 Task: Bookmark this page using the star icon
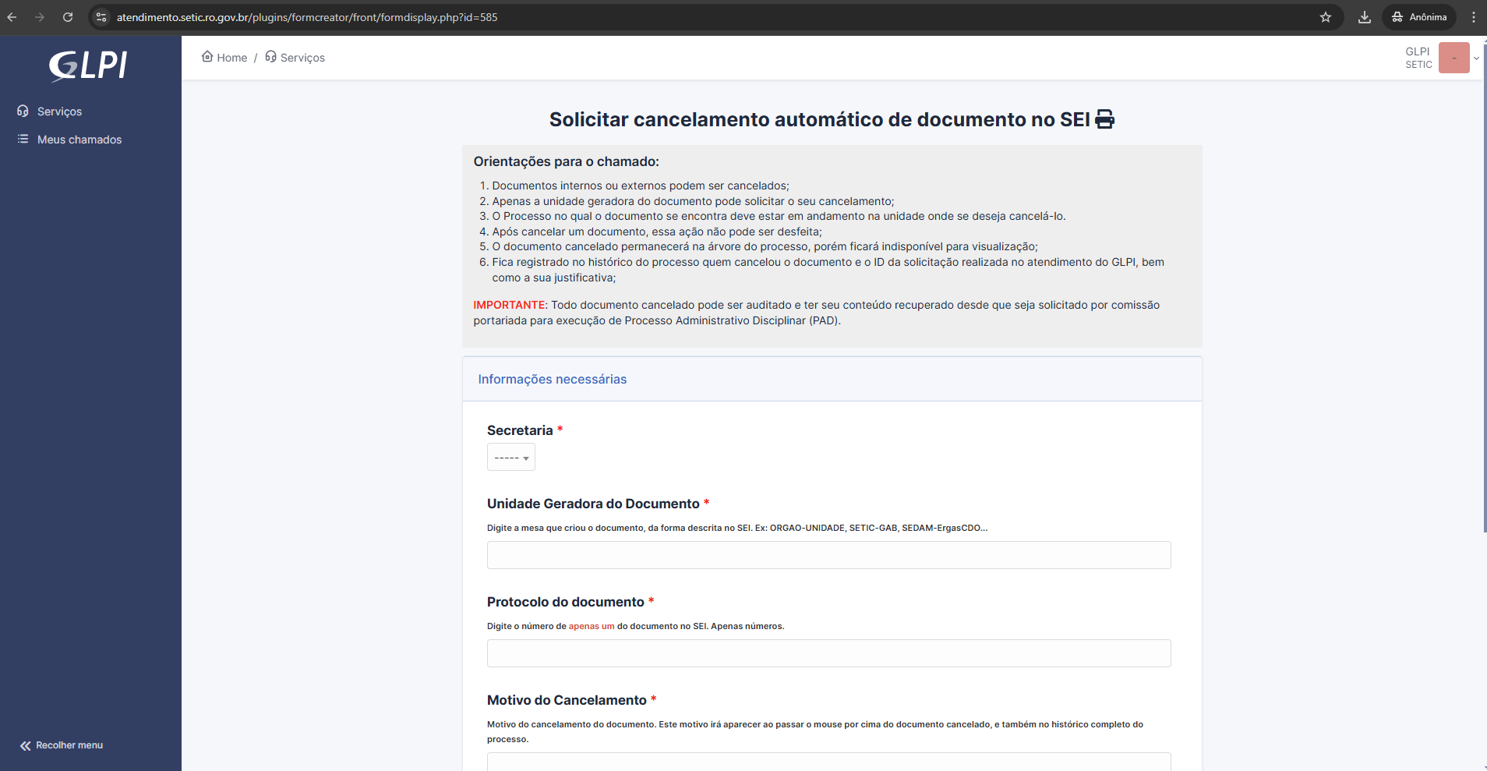click(1326, 16)
